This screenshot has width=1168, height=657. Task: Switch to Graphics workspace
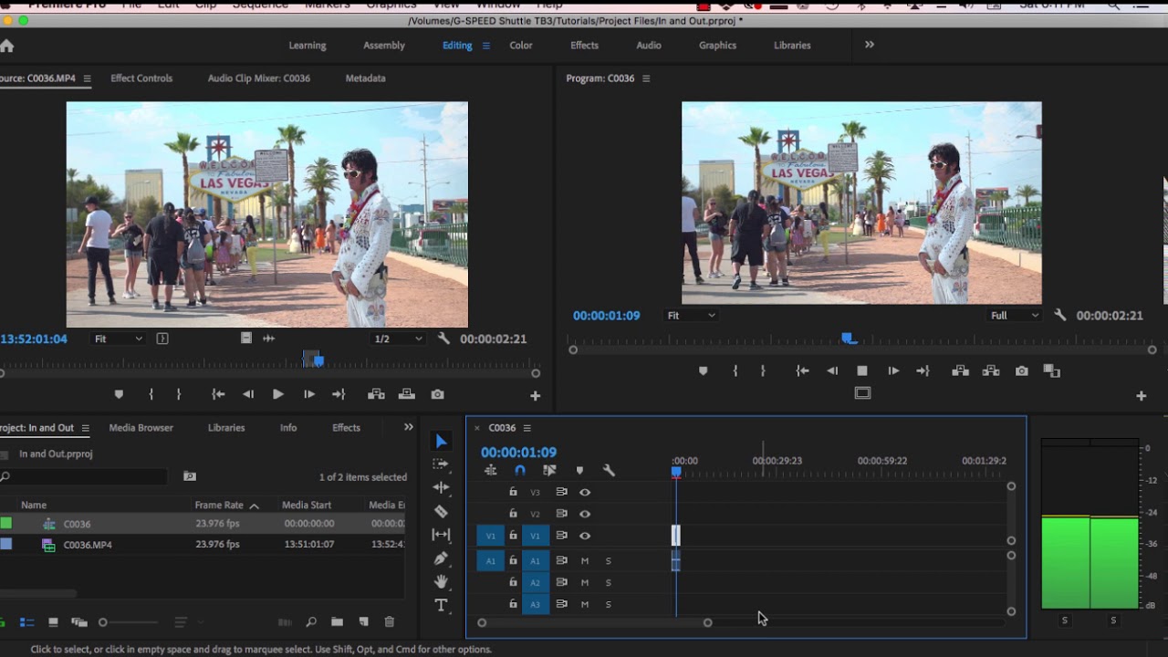point(717,46)
